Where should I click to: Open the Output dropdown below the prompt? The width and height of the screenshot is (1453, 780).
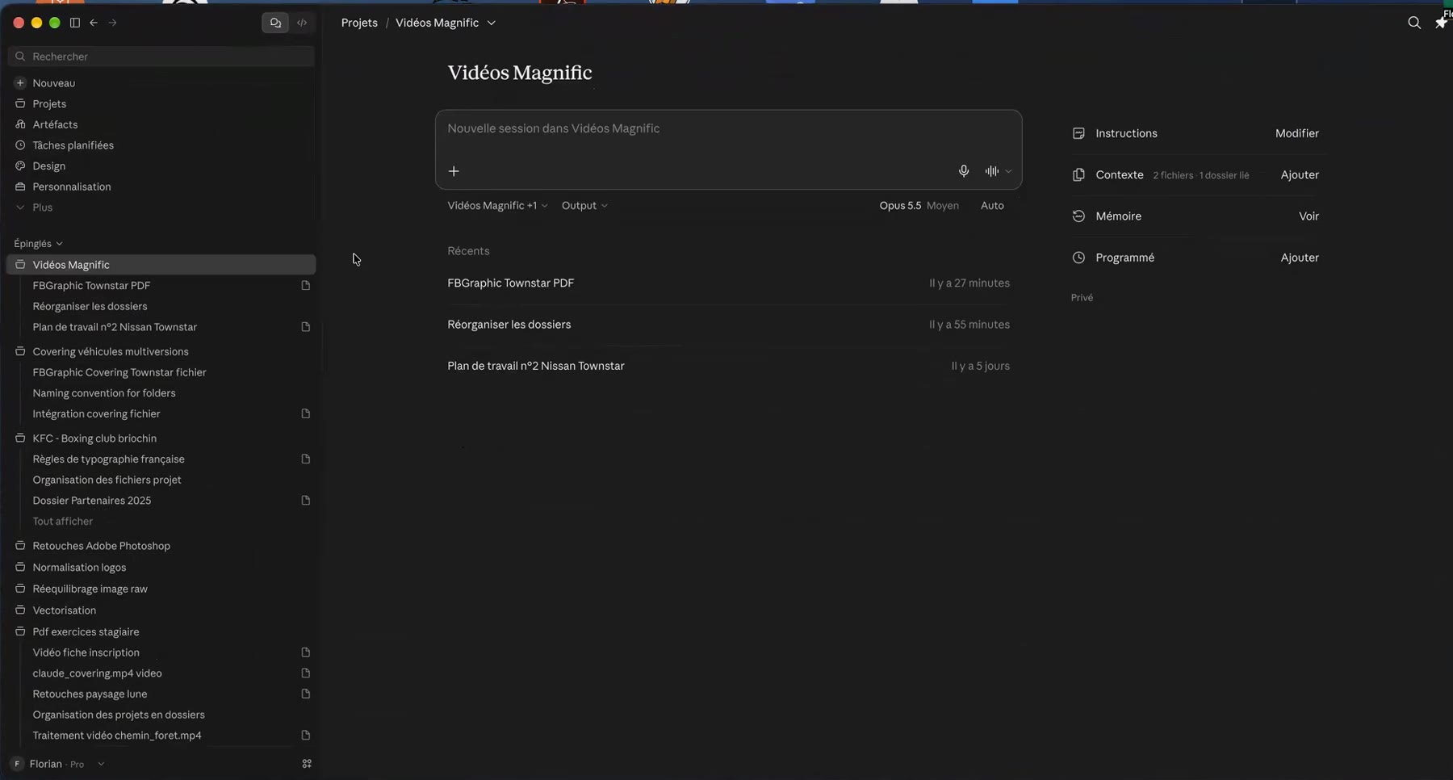coord(584,206)
